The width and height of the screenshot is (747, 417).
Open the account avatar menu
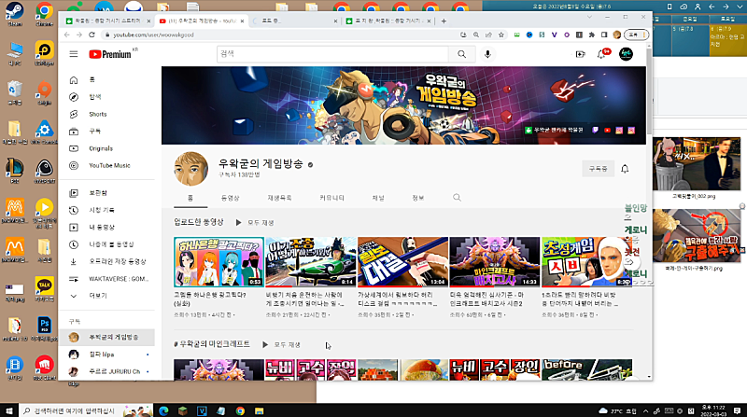[x=626, y=54]
